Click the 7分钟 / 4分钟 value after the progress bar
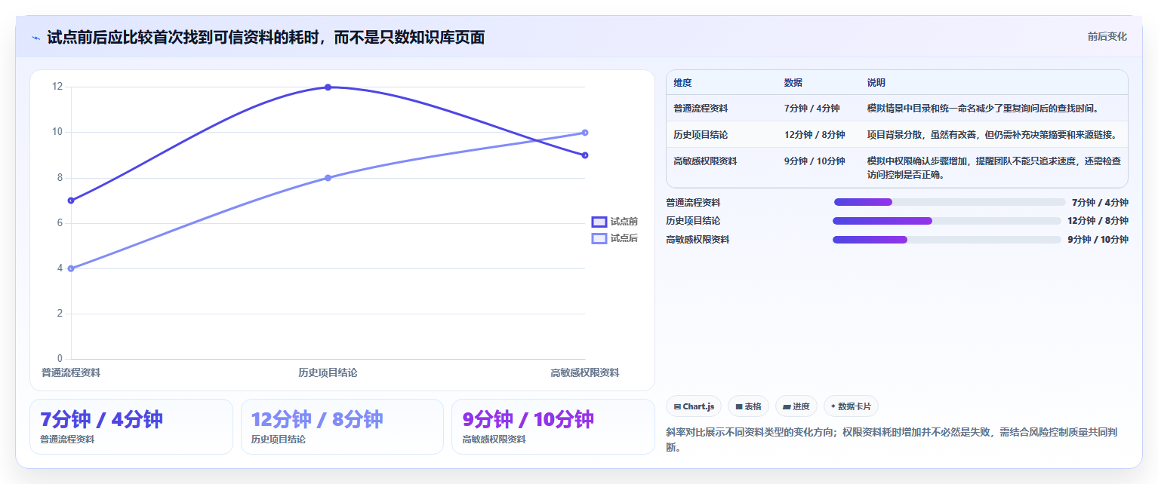The image size is (1158, 484). (1100, 203)
